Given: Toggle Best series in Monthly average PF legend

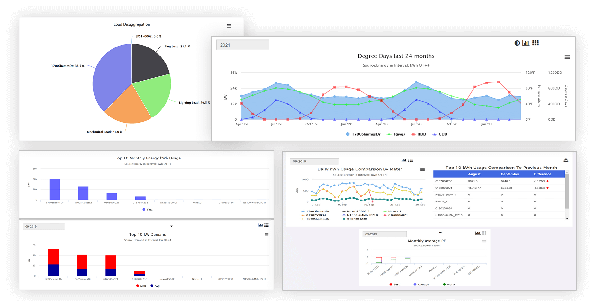Looking at the screenshot, I should [x=394, y=284].
